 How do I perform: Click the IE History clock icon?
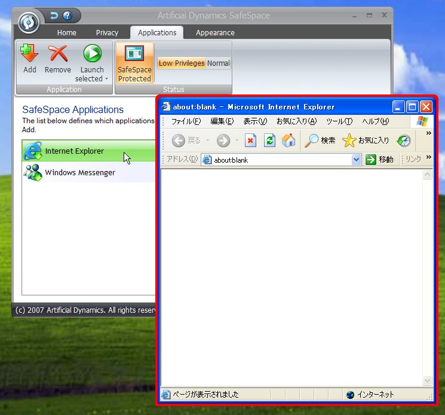pyautogui.click(x=404, y=141)
